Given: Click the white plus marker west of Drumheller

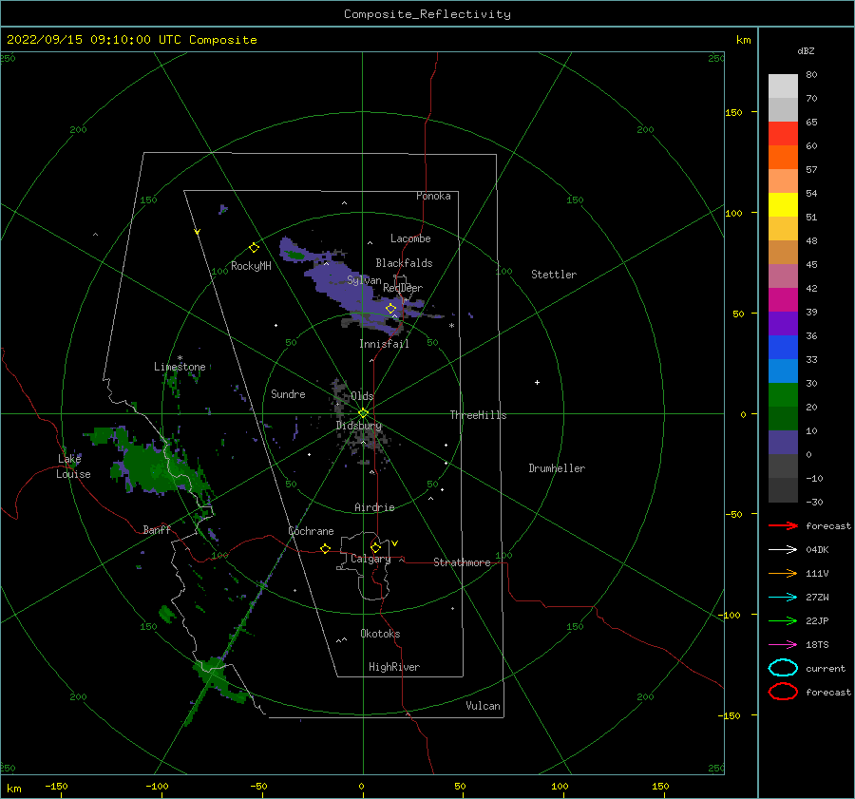Looking at the screenshot, I should pyautogui.click(x=537, y=382).
